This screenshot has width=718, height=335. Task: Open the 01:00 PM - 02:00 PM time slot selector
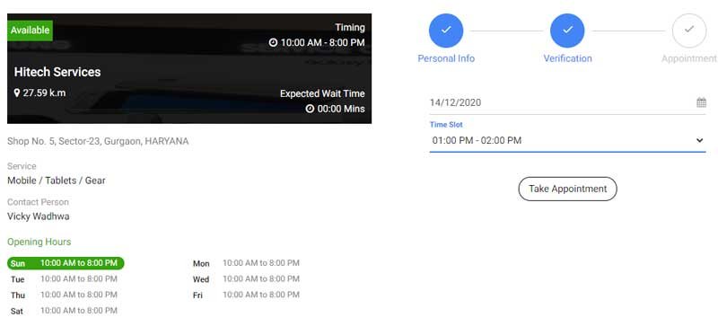(x=567, y=141)
